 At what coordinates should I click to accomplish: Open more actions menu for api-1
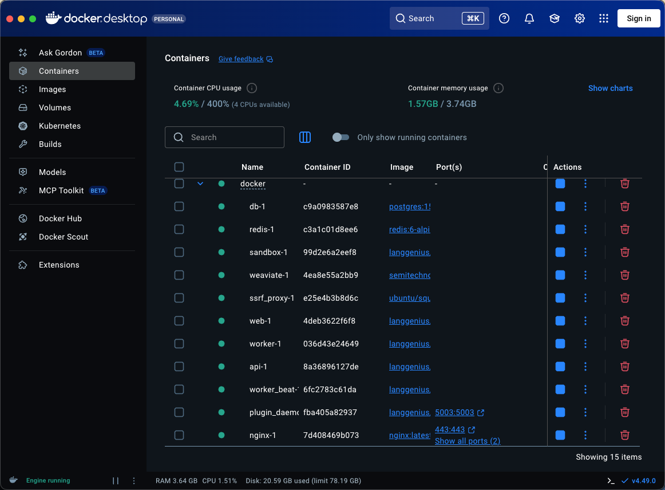pos(585,366)
